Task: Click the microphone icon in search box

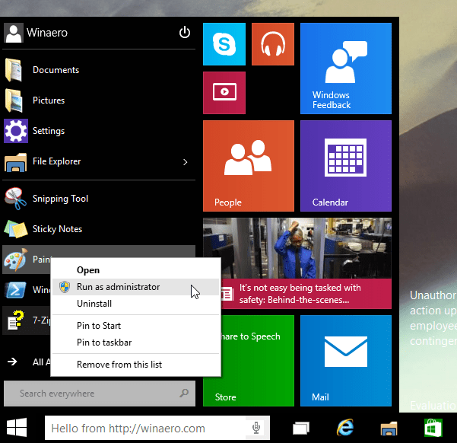Action: [256, 428]
